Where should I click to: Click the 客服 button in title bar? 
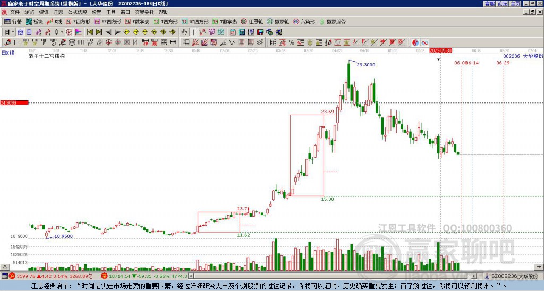(x=489, y=4)
